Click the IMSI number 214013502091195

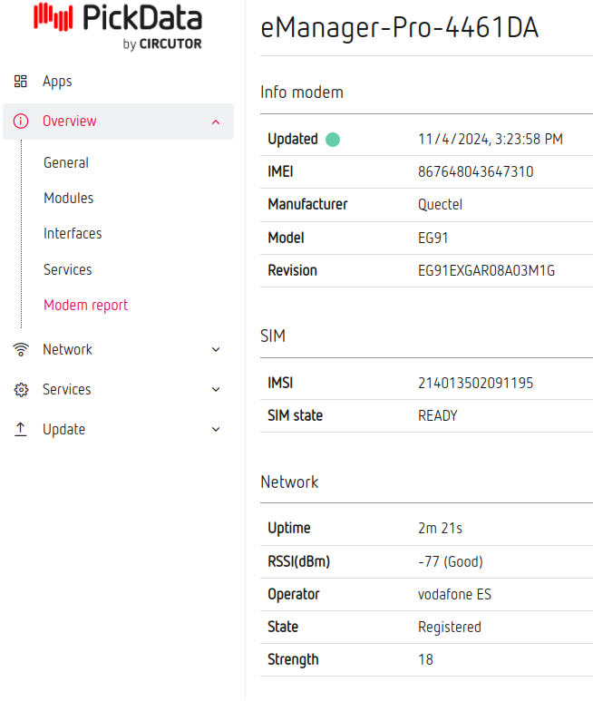click(x=475, y=383)
